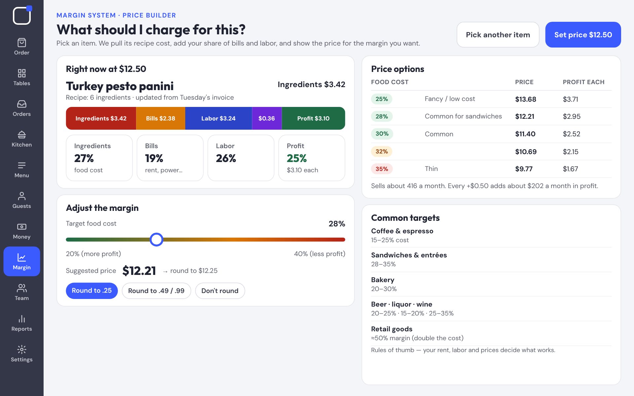Click the $13.68 price value

526,99
